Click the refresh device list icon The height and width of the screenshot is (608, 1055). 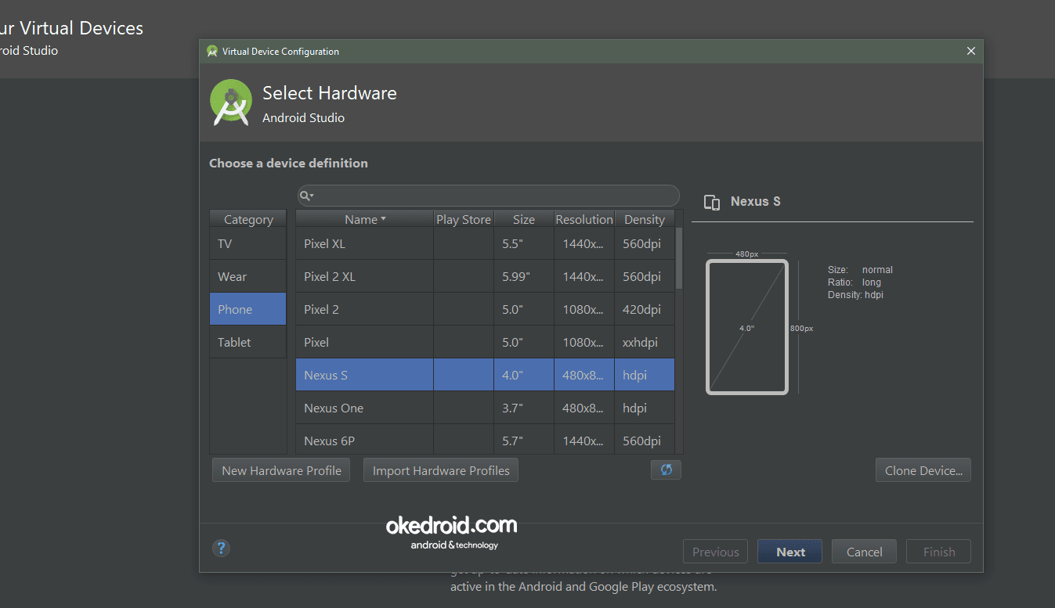666,469
